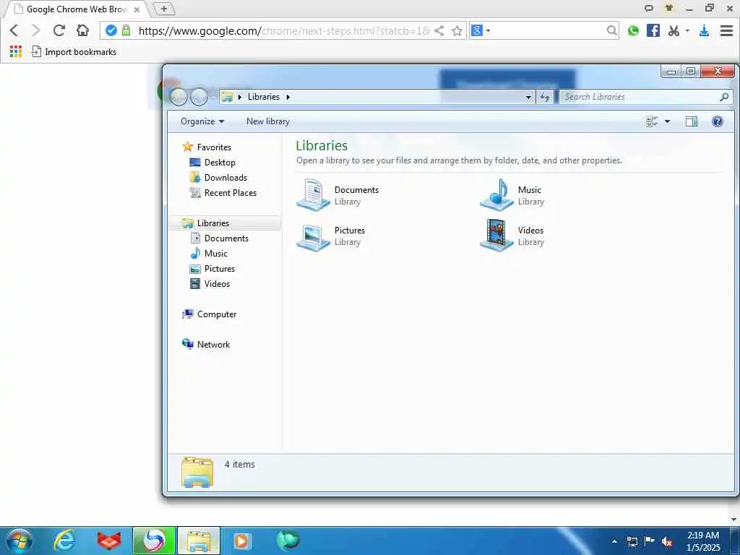Open the view options dropdown arrow
The image size is (740, 555).
pos(667,121)
